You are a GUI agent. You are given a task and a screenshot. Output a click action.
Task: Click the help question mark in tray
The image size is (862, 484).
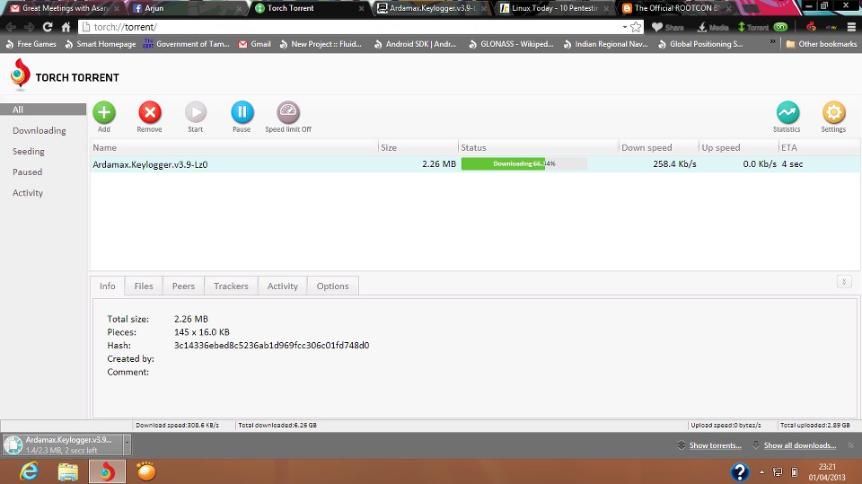coord(740,472)
